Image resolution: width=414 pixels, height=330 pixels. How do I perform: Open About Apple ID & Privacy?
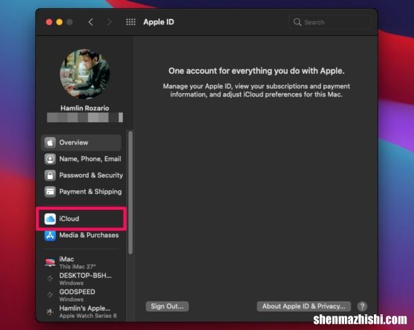pyautogui.click(x=303, y=306)
